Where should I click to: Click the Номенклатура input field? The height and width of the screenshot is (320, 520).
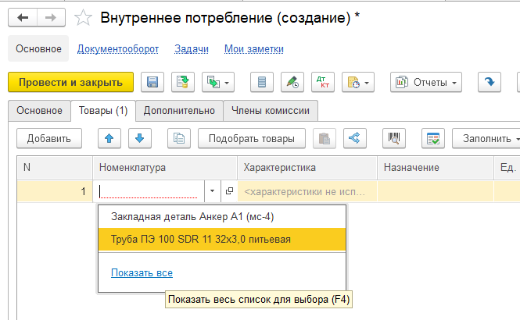click(150, 190)
